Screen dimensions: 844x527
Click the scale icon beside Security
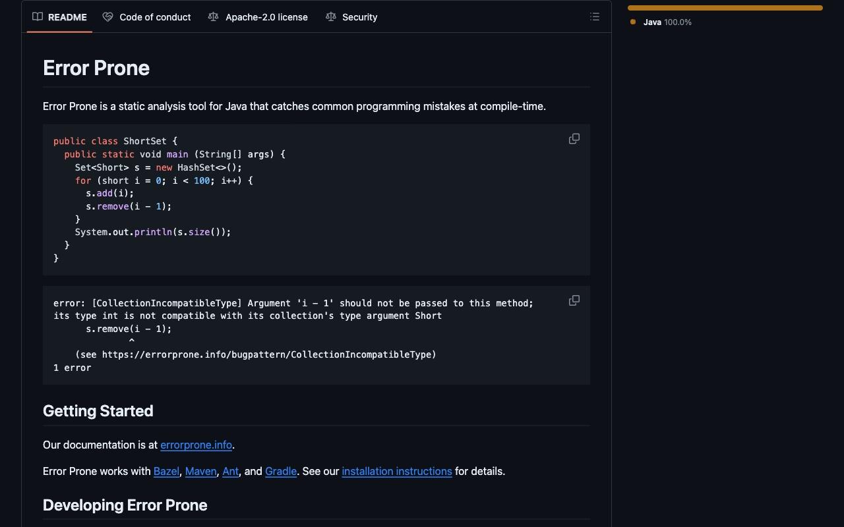coord(331,17)
